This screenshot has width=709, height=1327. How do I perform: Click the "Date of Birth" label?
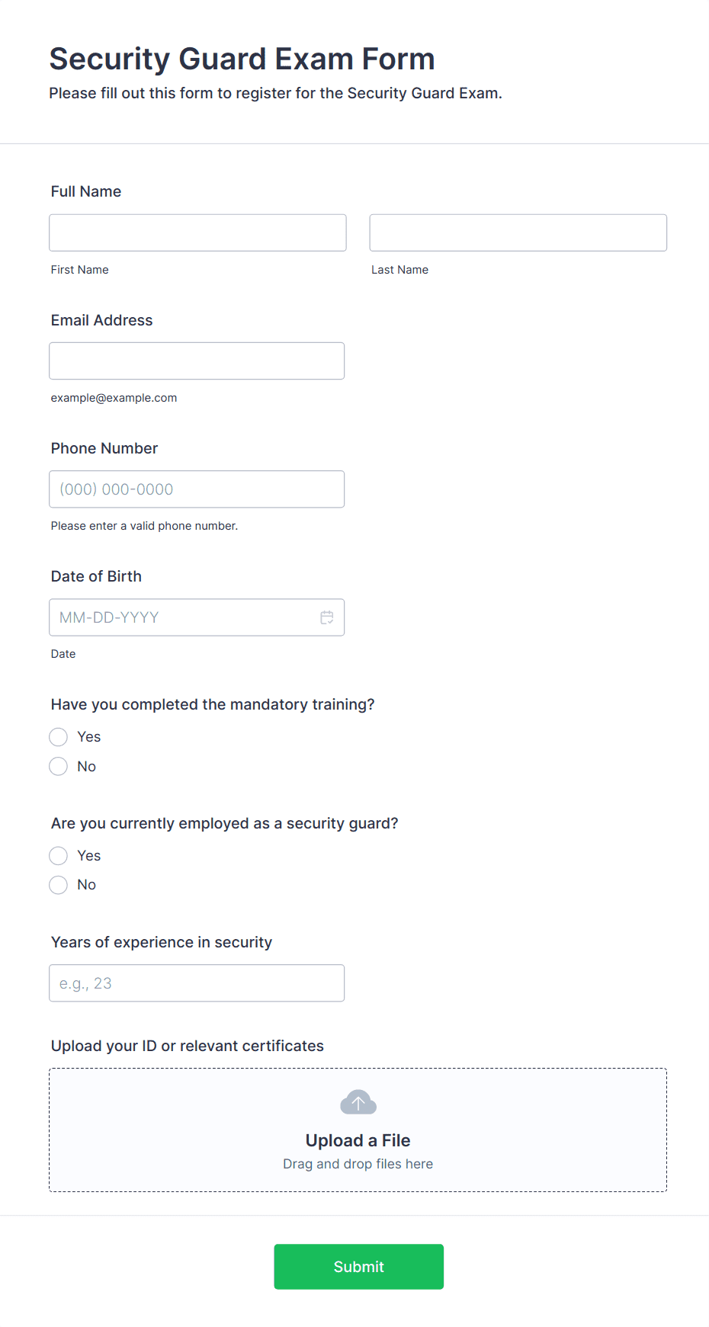click(96, 576)
